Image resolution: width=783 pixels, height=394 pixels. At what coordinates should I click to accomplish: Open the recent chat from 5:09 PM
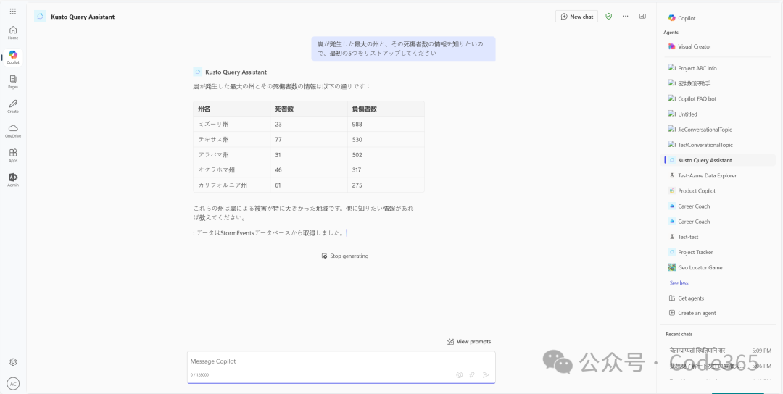point(720,351)
